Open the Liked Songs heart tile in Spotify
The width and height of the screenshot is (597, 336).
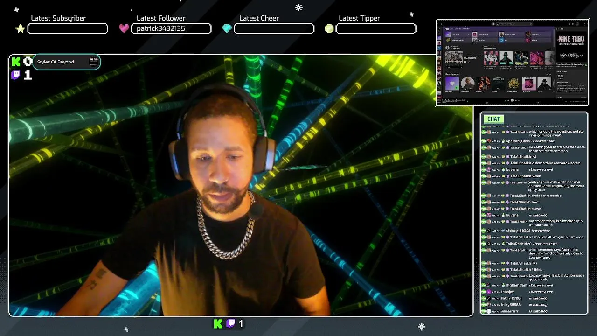coord(452,84)
